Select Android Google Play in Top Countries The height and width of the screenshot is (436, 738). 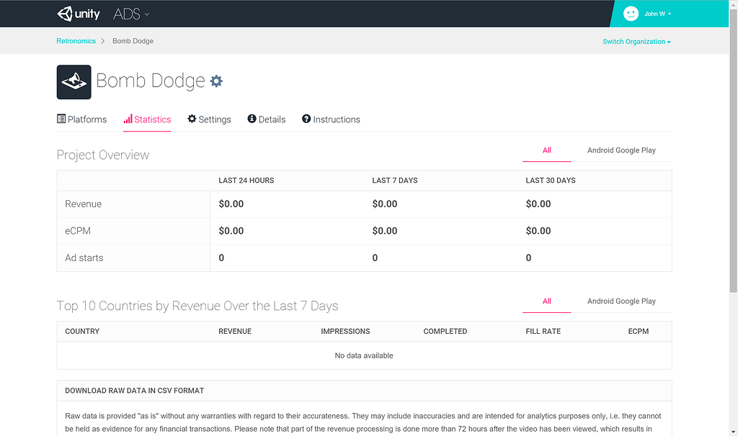point(621,301)
